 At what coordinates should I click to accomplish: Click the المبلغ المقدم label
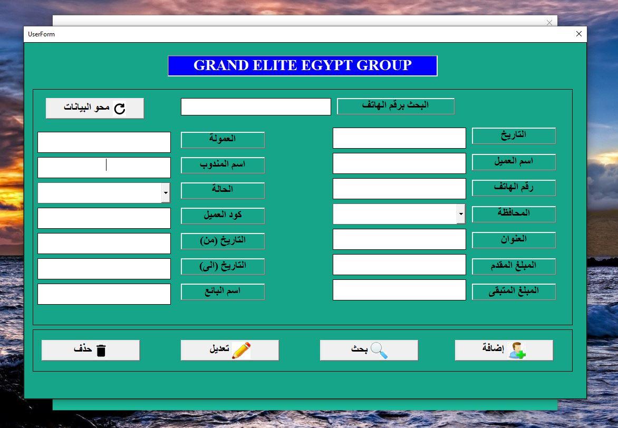click(514, 266)
